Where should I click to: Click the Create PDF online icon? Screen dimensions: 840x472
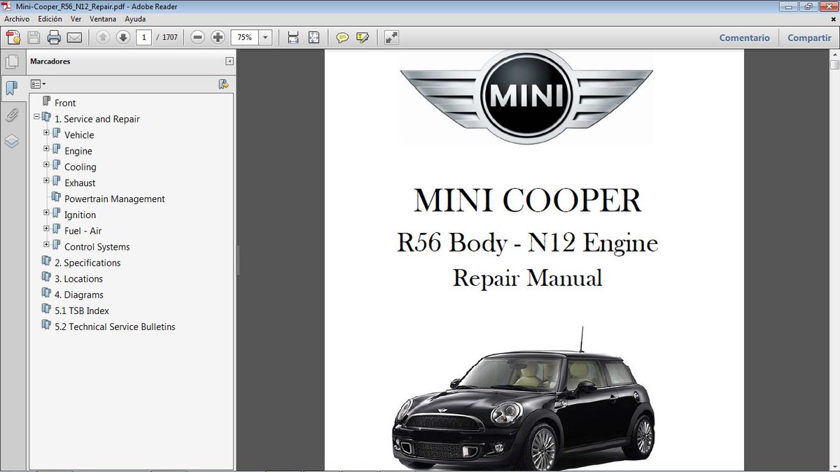point(13,38)
